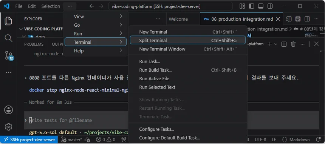The width and height of the screenshot is (325, 144).
Task: Click the forwarded ports antenna icon
Action: [x=124, y=139]
